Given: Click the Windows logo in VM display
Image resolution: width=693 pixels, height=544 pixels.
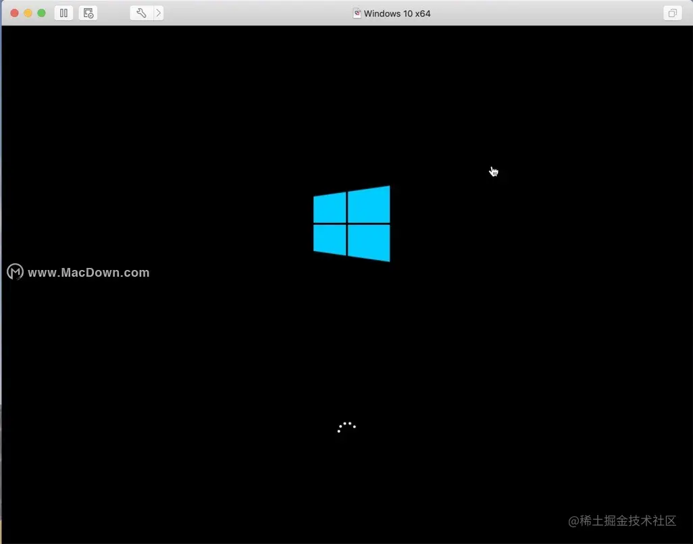Looking at the screenshot, I should 352,224.
